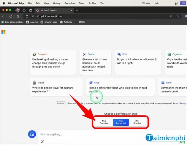
Task: Select the Chat bear or lion card
Action: pos(138,62)
